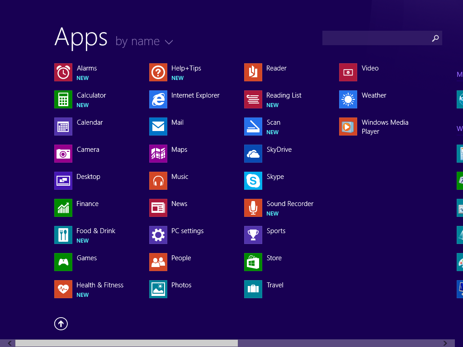Click the 'Windows Media Player' label
Image resolution: width=463 pixels, height=347 pixels.
385,127
